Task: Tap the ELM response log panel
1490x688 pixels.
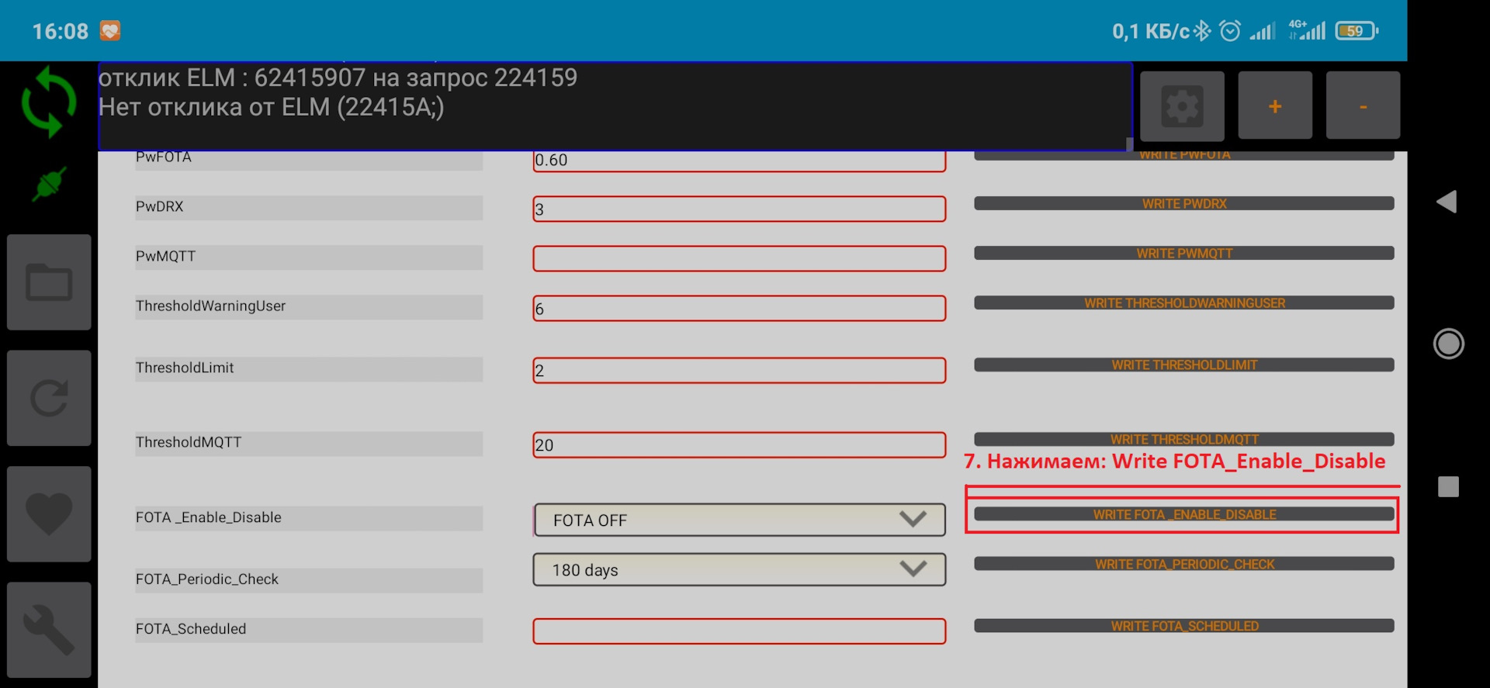Action: [615, 106]
